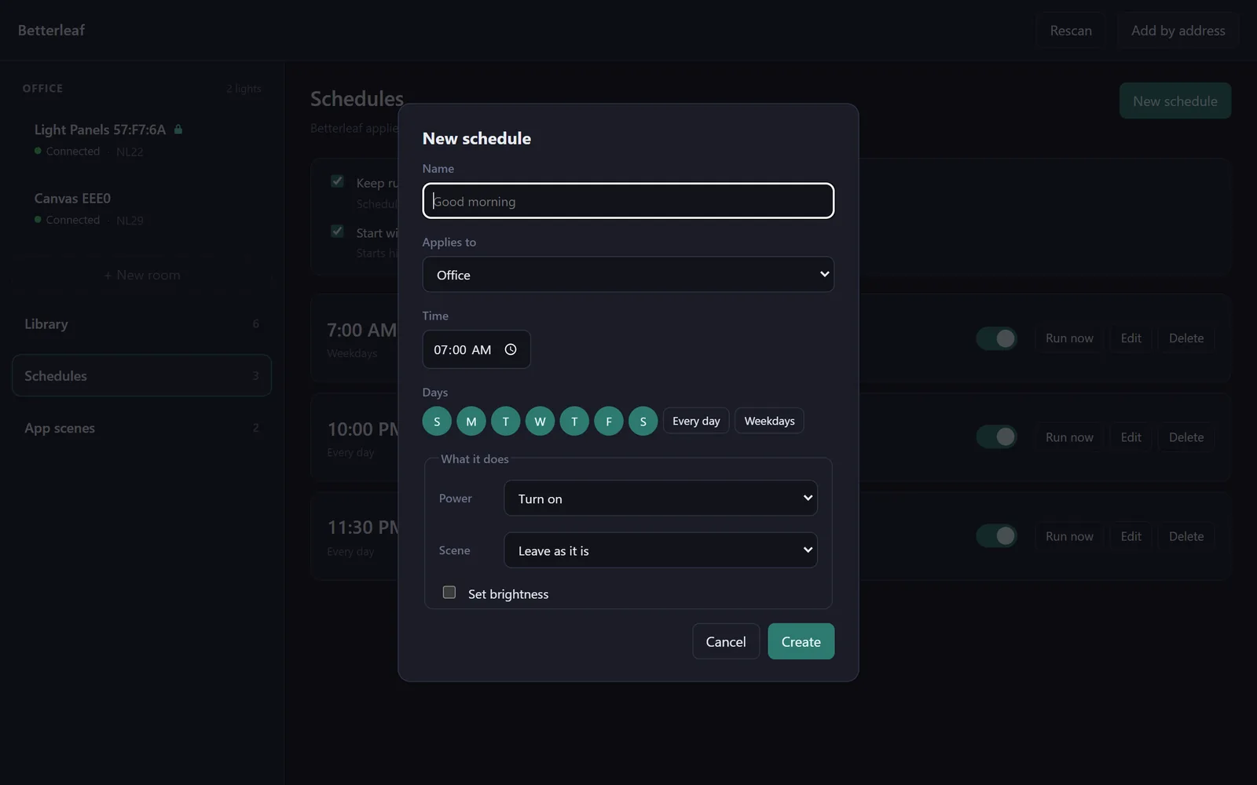Screen dimensions: 1257x785
Task: Edit the 11:30 PM schedule
Action: tap(1131, 536)
